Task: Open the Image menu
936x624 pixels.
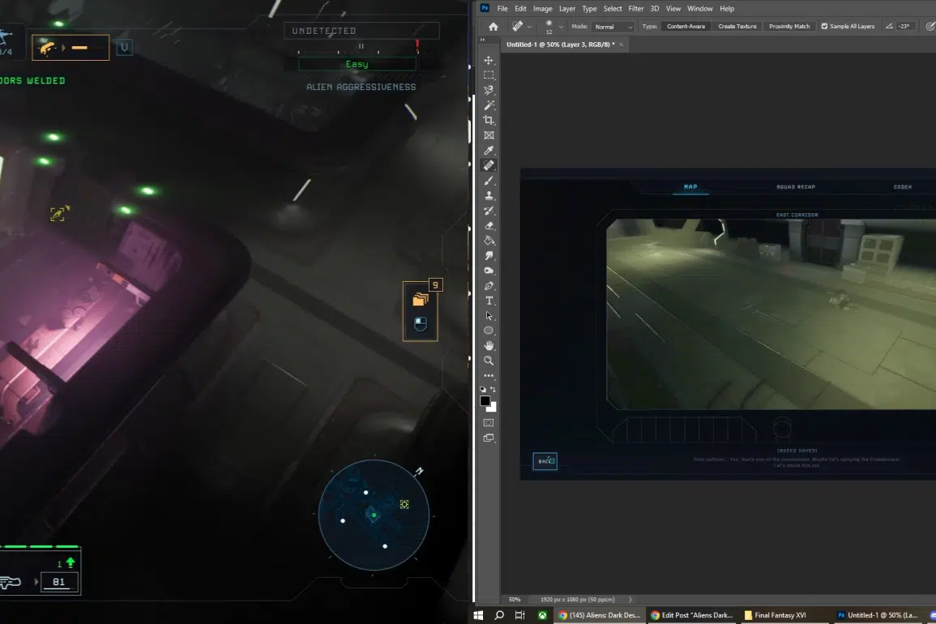Action: pyautogui.click(x=543, y=8)
